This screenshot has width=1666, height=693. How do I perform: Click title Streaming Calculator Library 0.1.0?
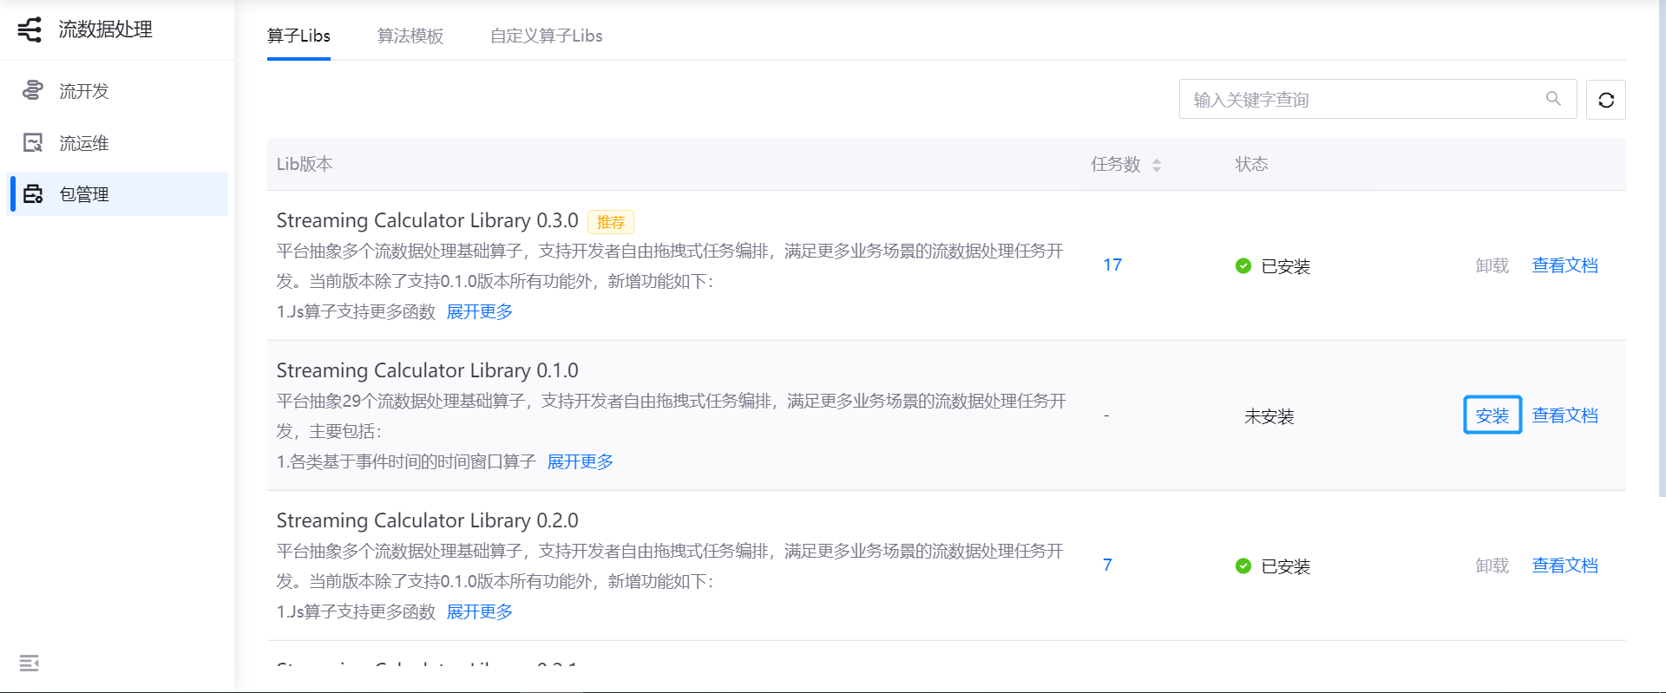(427, 370)
